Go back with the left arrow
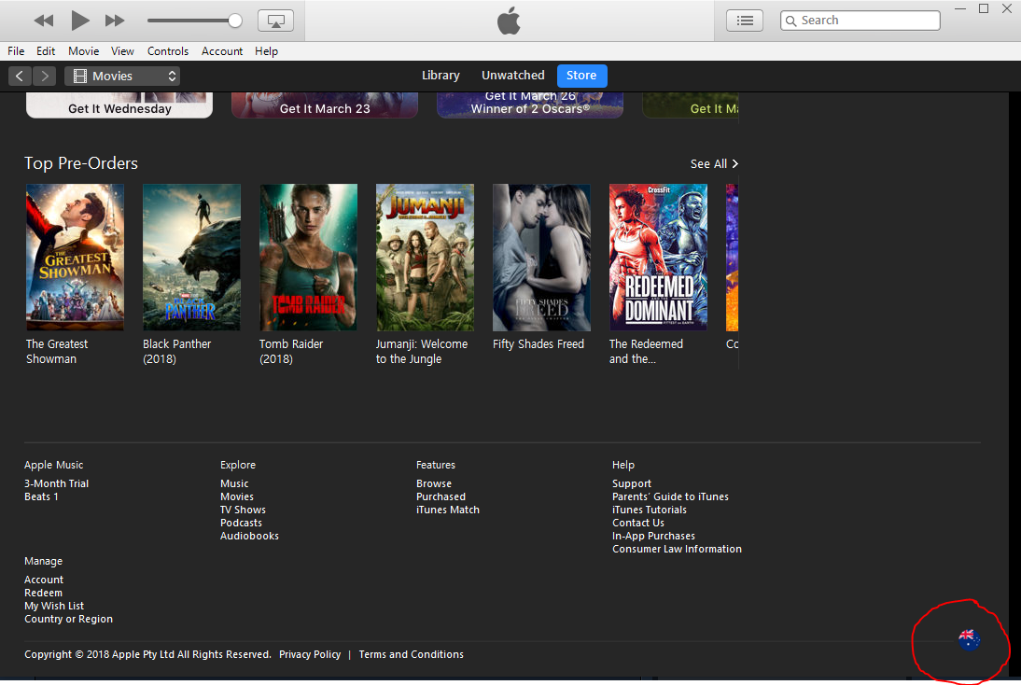The image size is (1021, 685). click(20, 77)
